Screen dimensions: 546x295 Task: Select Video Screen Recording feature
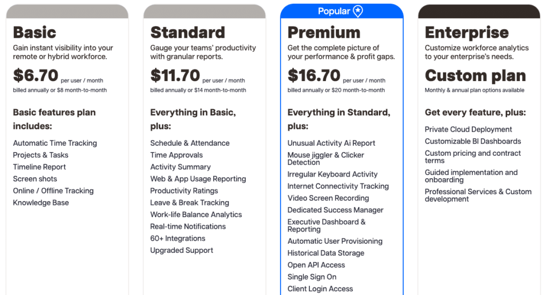pyautogui.click(x=328, y=198)
